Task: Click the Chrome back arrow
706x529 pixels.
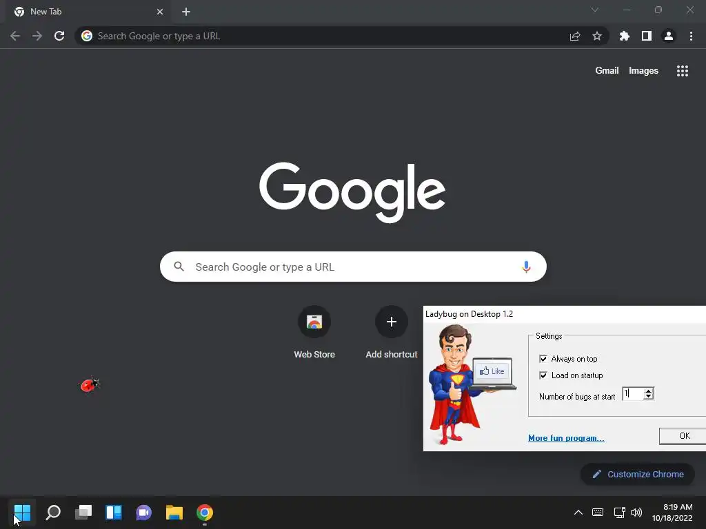Action: [15, 36]
